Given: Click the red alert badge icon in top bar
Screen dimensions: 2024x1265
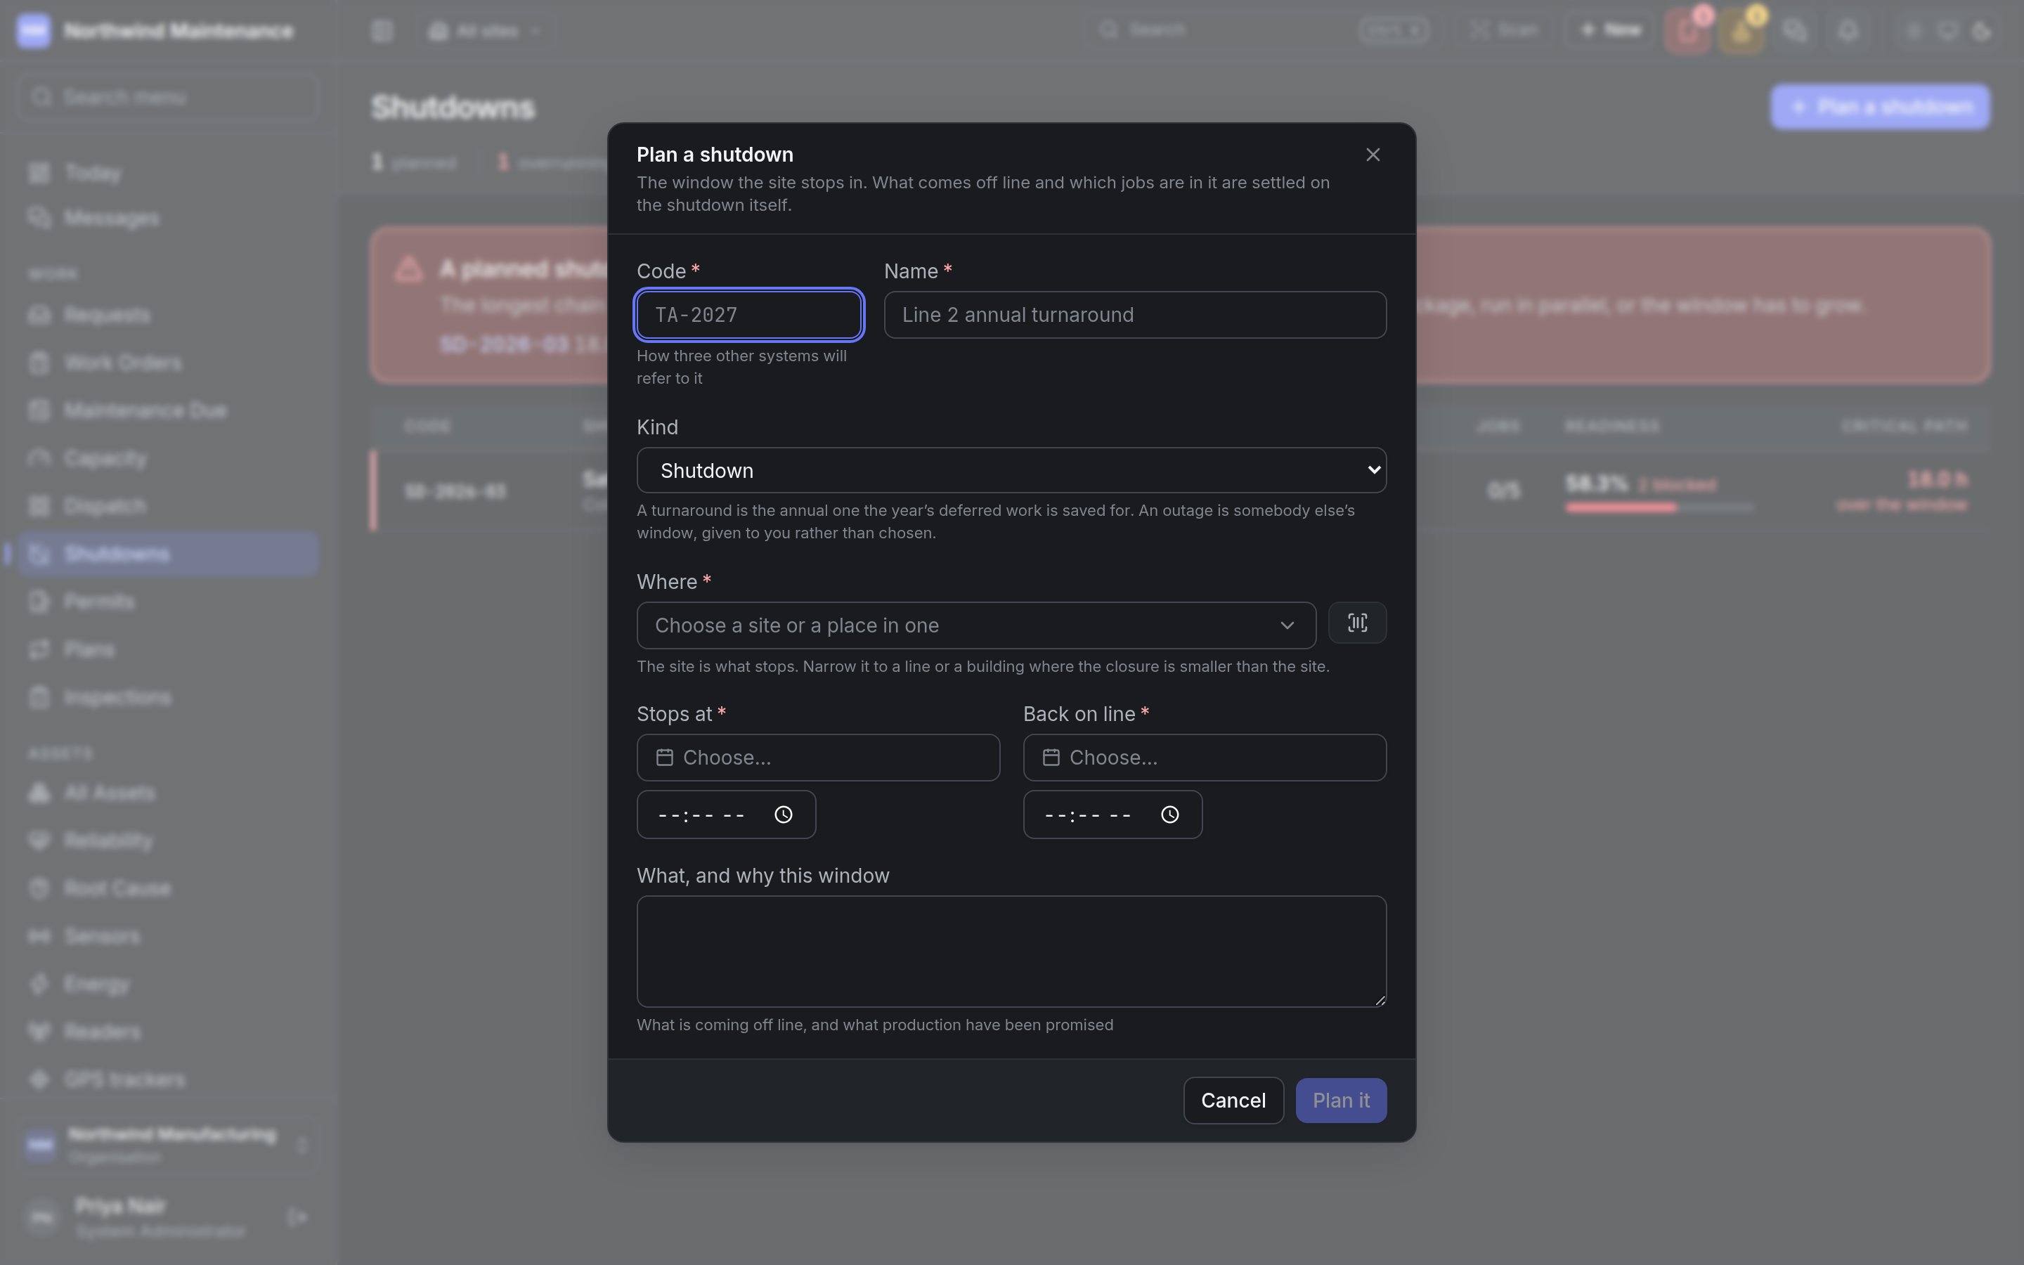Looking at the screenshot, I should tap(1687, 31).
